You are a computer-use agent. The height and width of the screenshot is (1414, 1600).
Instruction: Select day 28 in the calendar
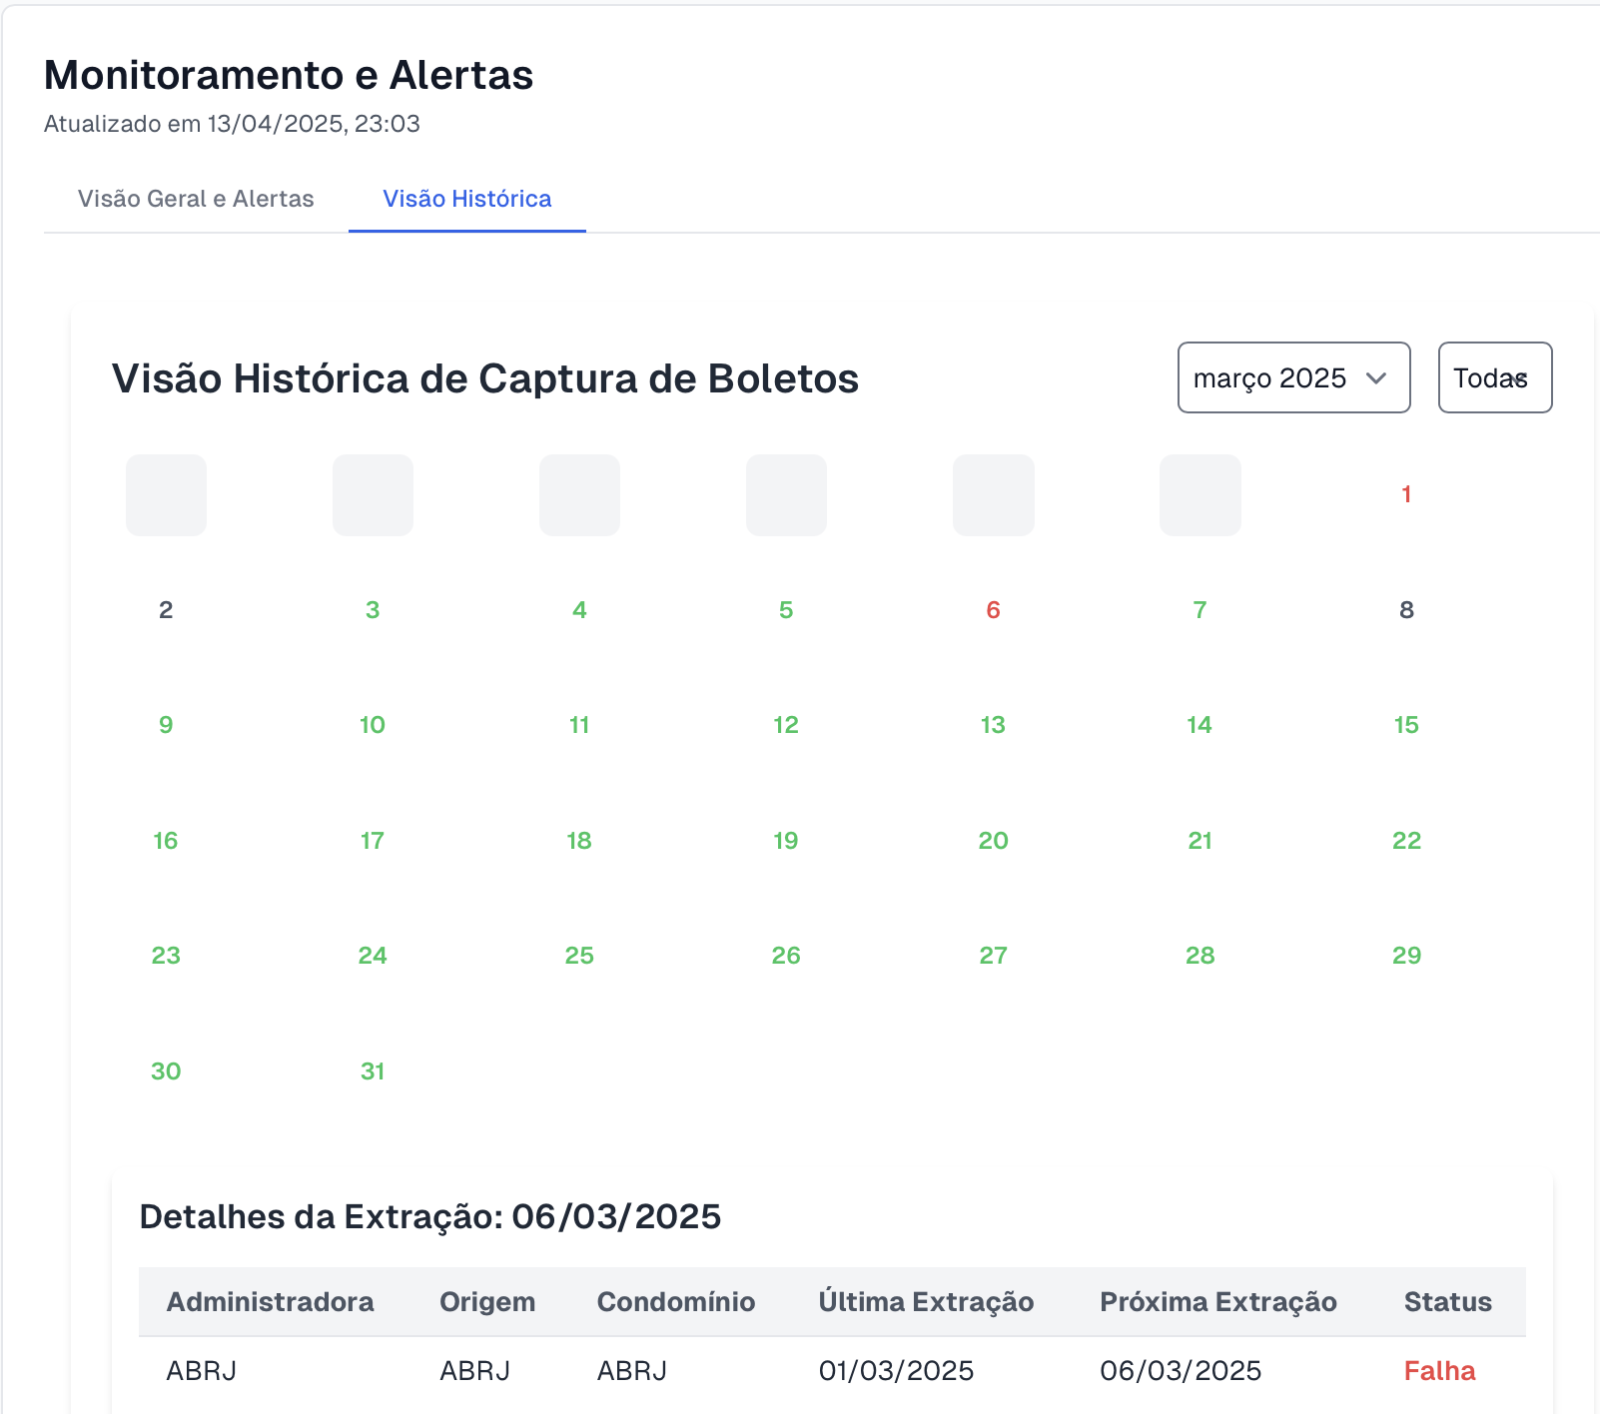(x=1200, y=956)
